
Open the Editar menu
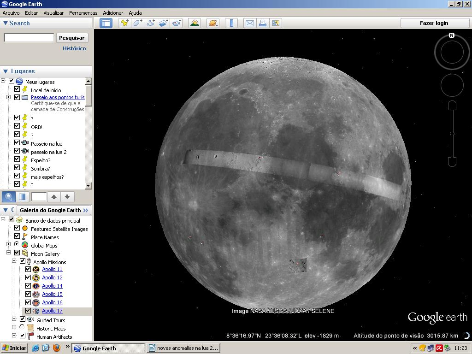point(31,13)
